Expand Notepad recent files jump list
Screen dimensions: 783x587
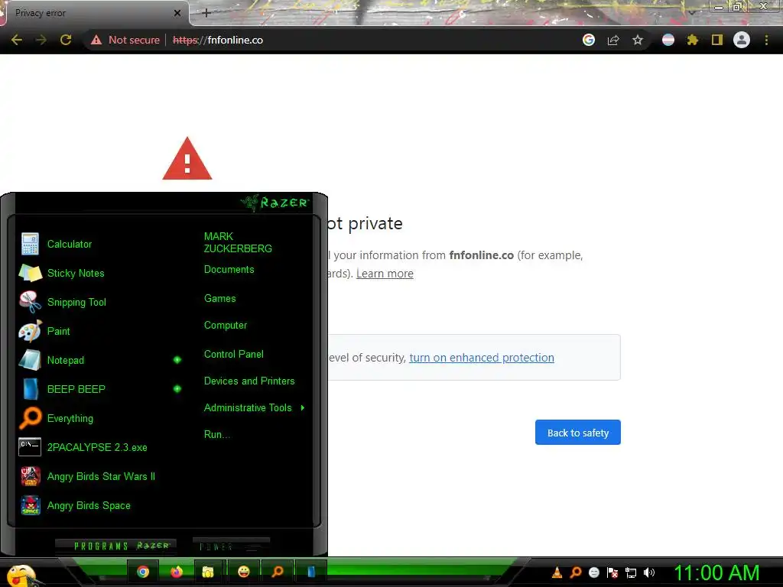(x=177, y=360)
